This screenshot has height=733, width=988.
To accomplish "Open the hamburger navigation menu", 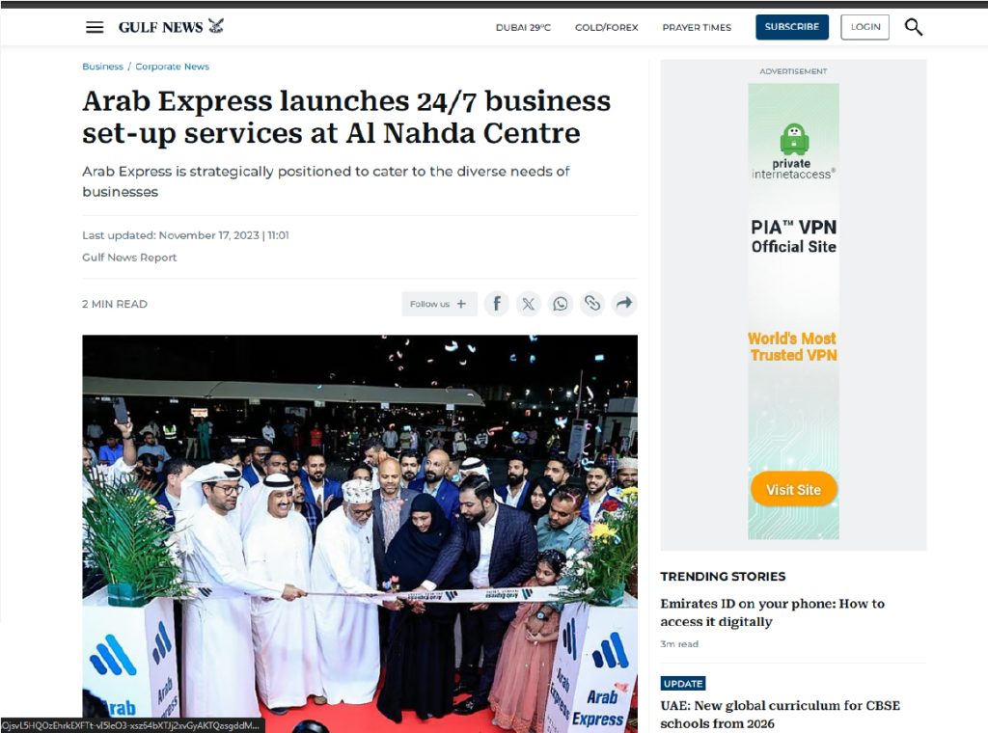I will tap(95, 27).
